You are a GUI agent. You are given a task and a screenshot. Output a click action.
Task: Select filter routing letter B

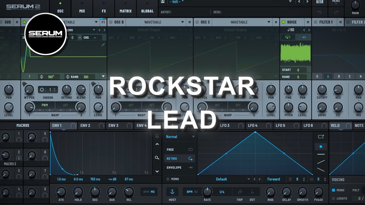(x=339, y=76)
